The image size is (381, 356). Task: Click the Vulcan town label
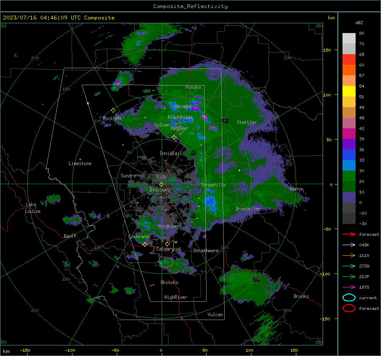[x=215, y=315]
